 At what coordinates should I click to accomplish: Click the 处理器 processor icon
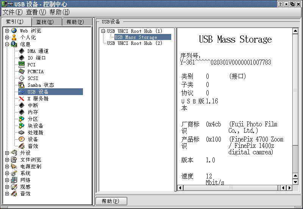pos(22,132)
